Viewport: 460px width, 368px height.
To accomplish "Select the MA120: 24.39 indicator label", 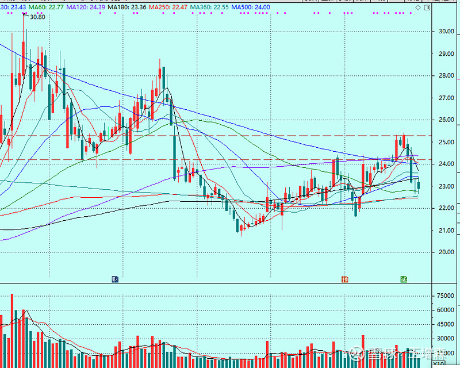I will coord(86,7).
